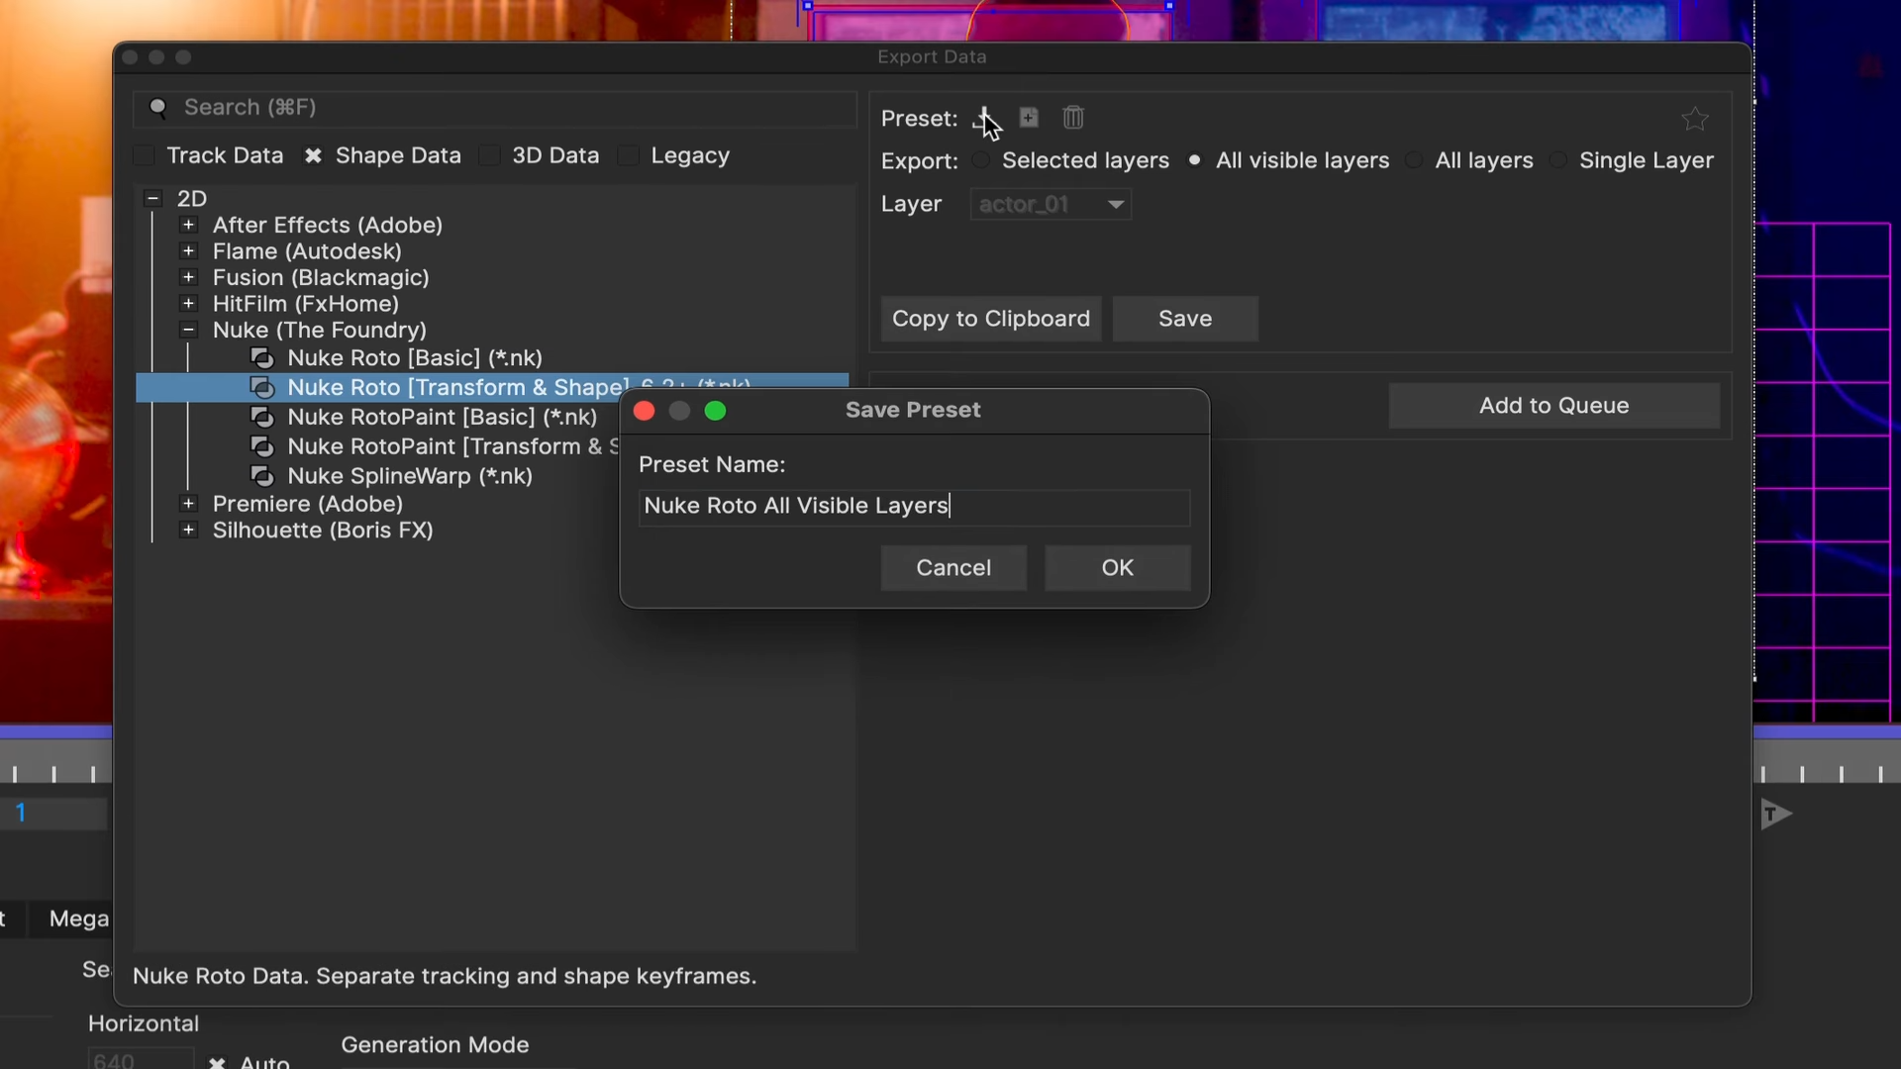Click OK in the Save Preset dialog
This screenshot has height=1069, width=1901.
pos(1118,567)
